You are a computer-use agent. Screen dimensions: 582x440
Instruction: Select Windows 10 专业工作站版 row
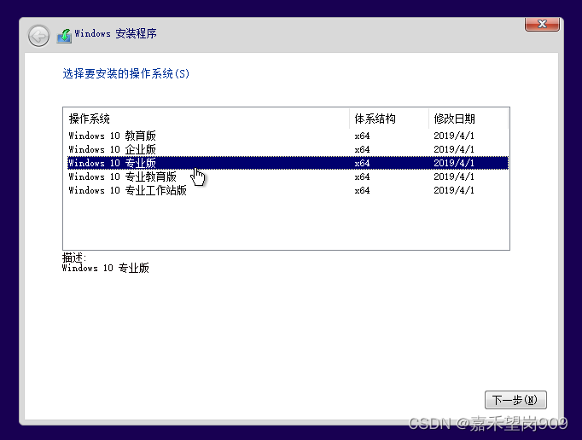(288, 190)
